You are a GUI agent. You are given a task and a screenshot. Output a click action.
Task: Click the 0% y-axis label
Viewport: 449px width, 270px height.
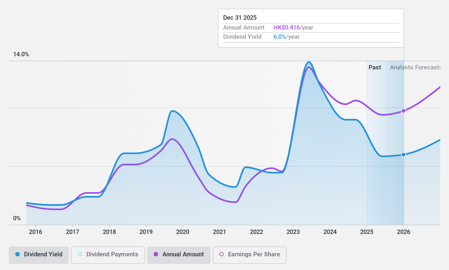17,218
